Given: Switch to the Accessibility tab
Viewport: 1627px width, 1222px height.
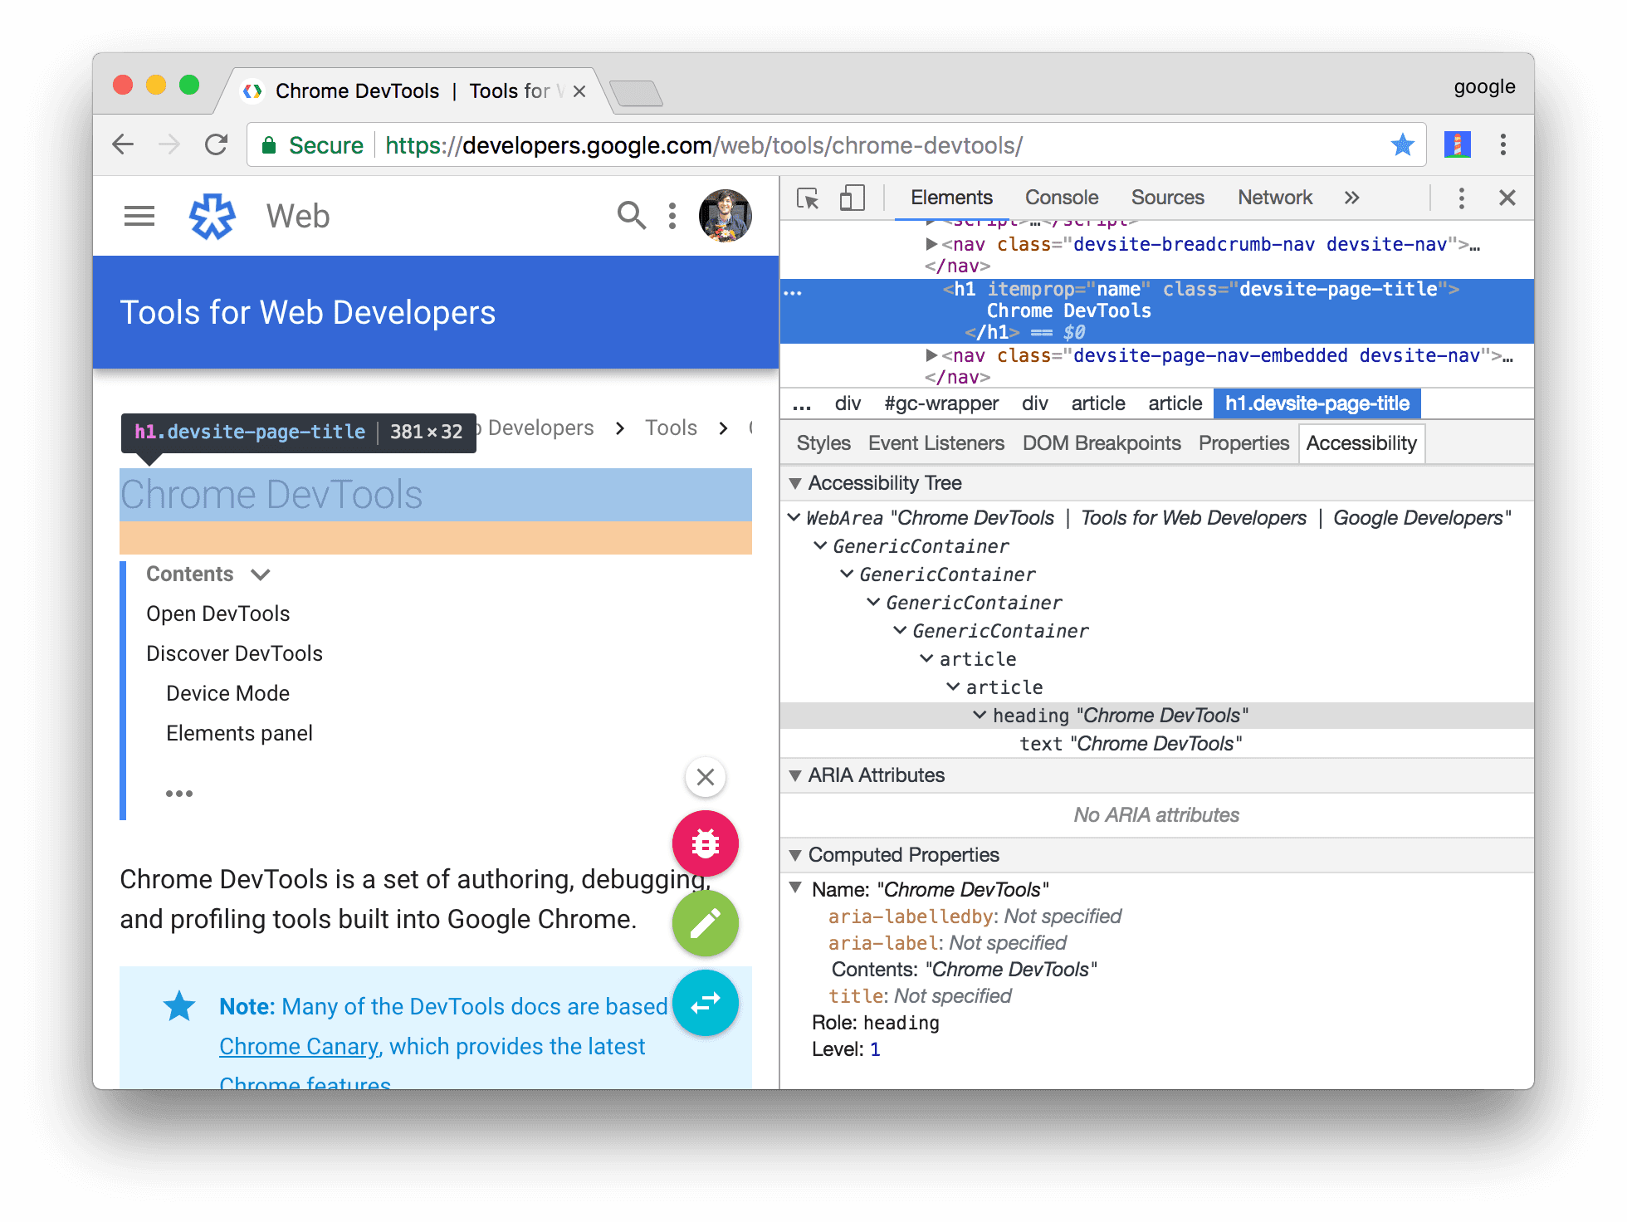Looking at the screenshot, I should (1364, 442).
